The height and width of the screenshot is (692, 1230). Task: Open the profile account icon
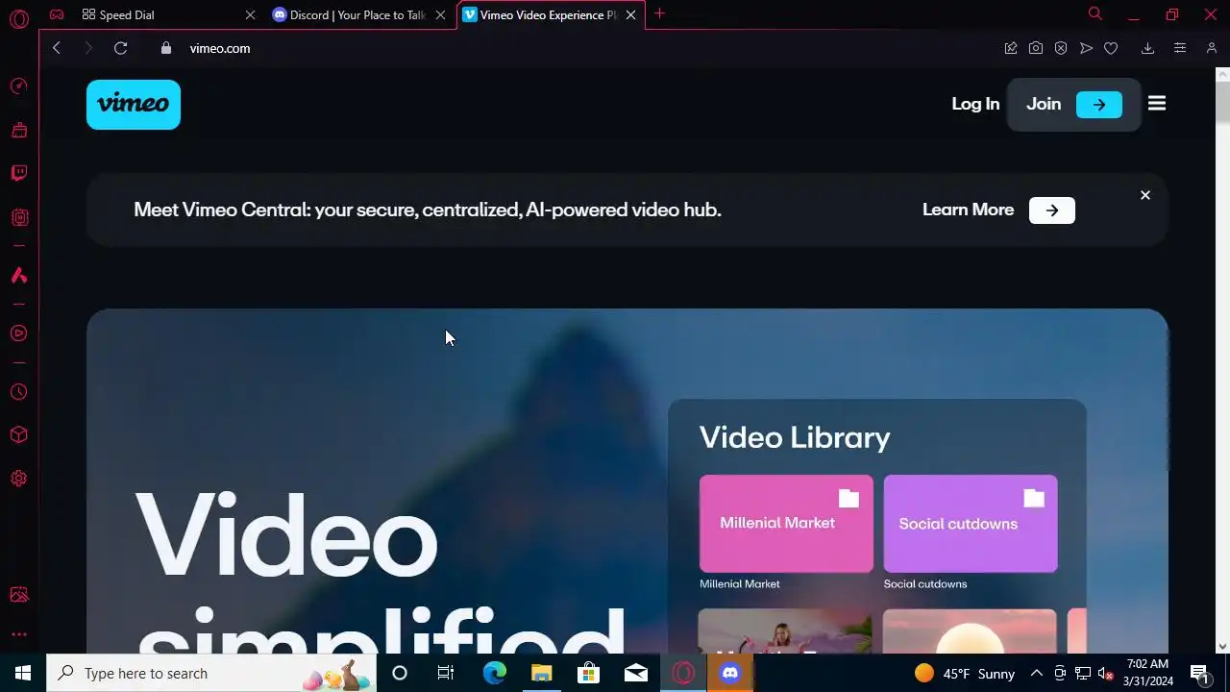[1212, 48]
